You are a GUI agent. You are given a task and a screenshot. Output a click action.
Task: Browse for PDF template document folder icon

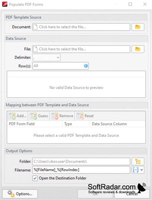[x=138, y=27]
